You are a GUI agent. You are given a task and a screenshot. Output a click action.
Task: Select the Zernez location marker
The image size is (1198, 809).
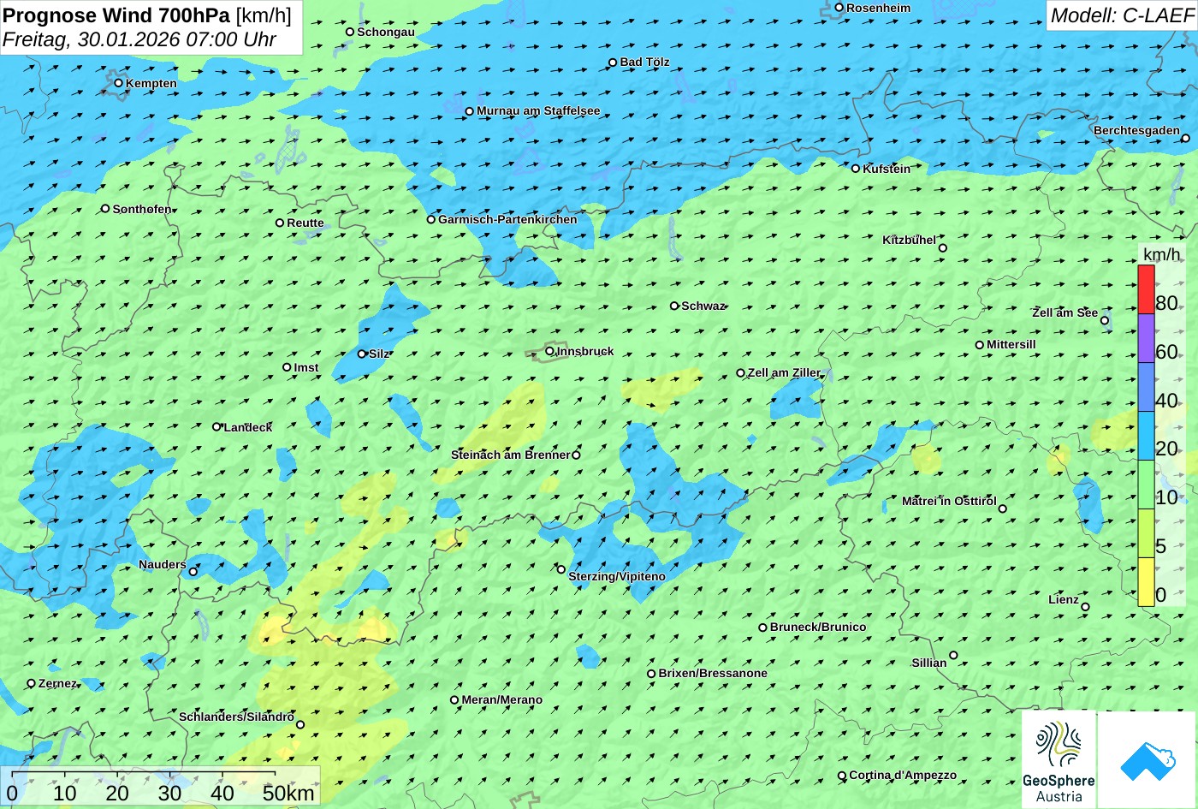click(32, 683)
